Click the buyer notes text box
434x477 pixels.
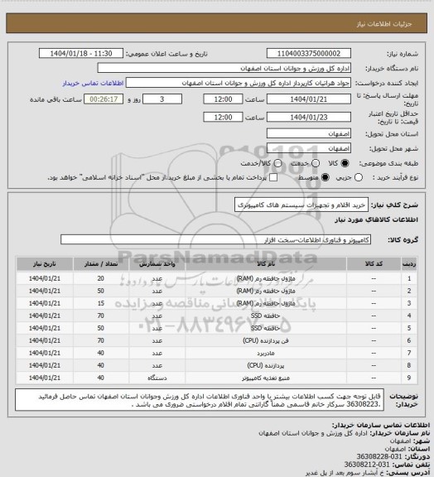point(200,399)
